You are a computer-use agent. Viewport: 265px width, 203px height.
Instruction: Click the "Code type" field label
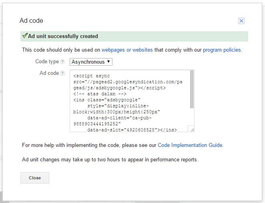pos(47,62)
